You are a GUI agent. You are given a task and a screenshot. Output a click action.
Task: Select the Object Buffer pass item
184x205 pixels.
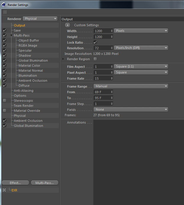click(x=29, y=40)
